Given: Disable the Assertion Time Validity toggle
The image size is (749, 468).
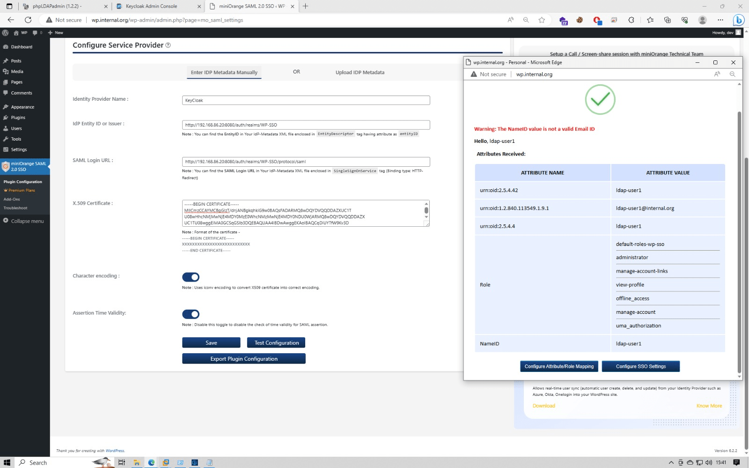Looking at the screenshot, I should 191,314.
